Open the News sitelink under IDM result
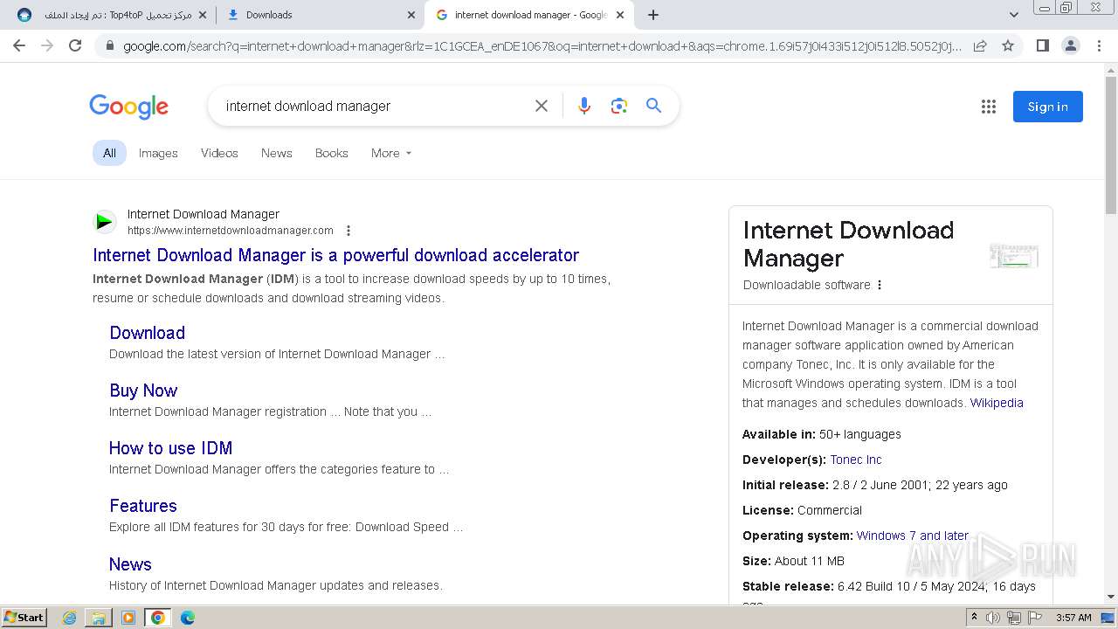 (130, 564)
